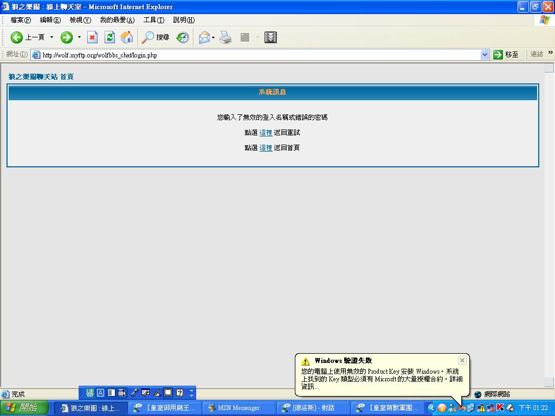Open the Mail button dropdown arrow
555x416 pixels.
214,37
